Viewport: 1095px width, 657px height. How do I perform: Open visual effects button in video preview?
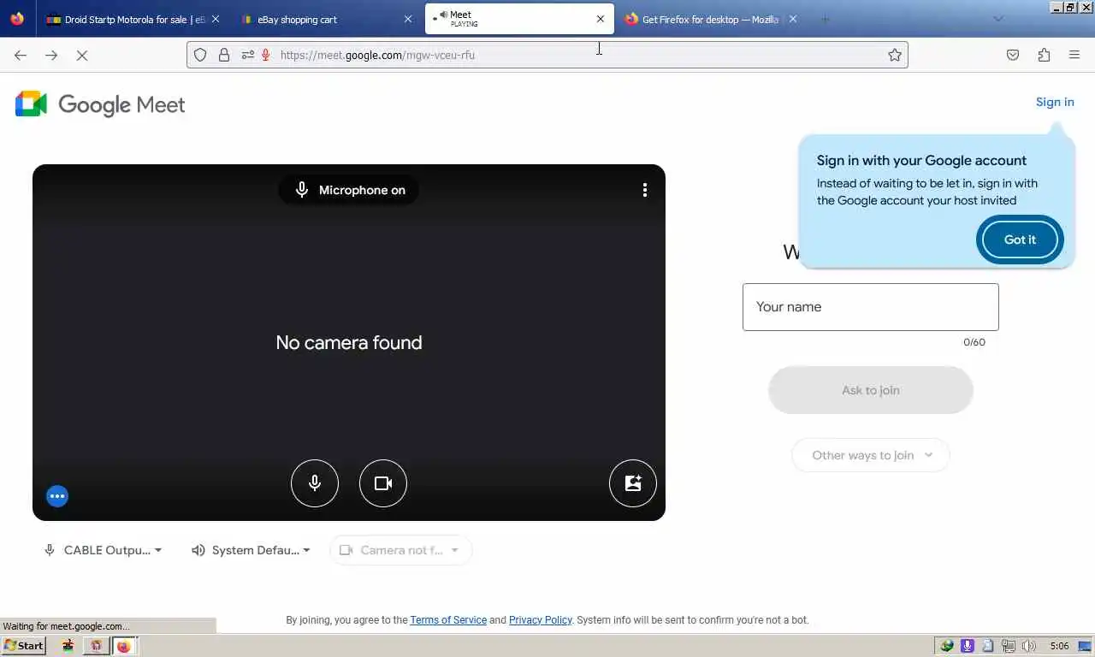point(633,483)
